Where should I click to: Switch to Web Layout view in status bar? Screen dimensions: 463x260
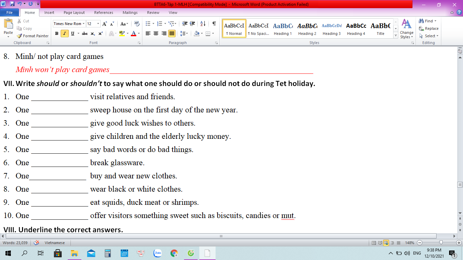(x=386, y=243)
